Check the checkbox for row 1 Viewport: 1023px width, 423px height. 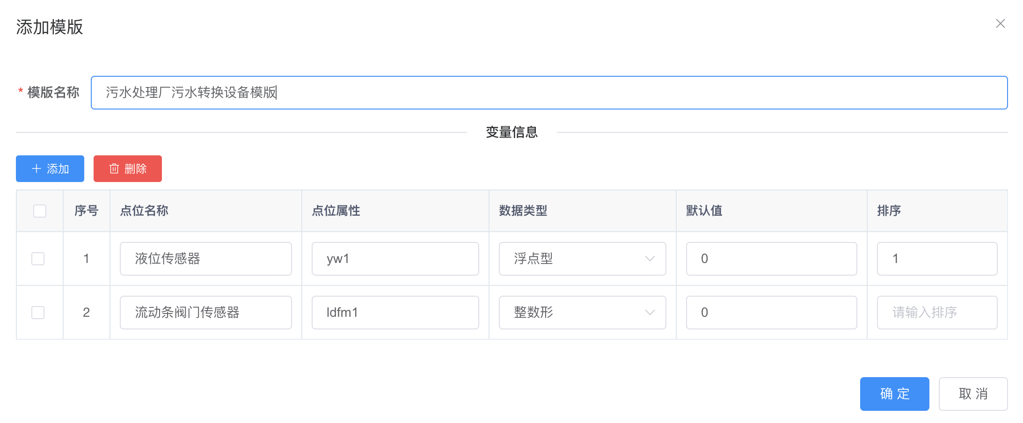coord(38,259)
